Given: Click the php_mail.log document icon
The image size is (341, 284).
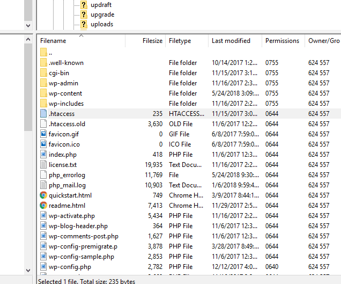Looking at the screenshot, I should point(43,185).
